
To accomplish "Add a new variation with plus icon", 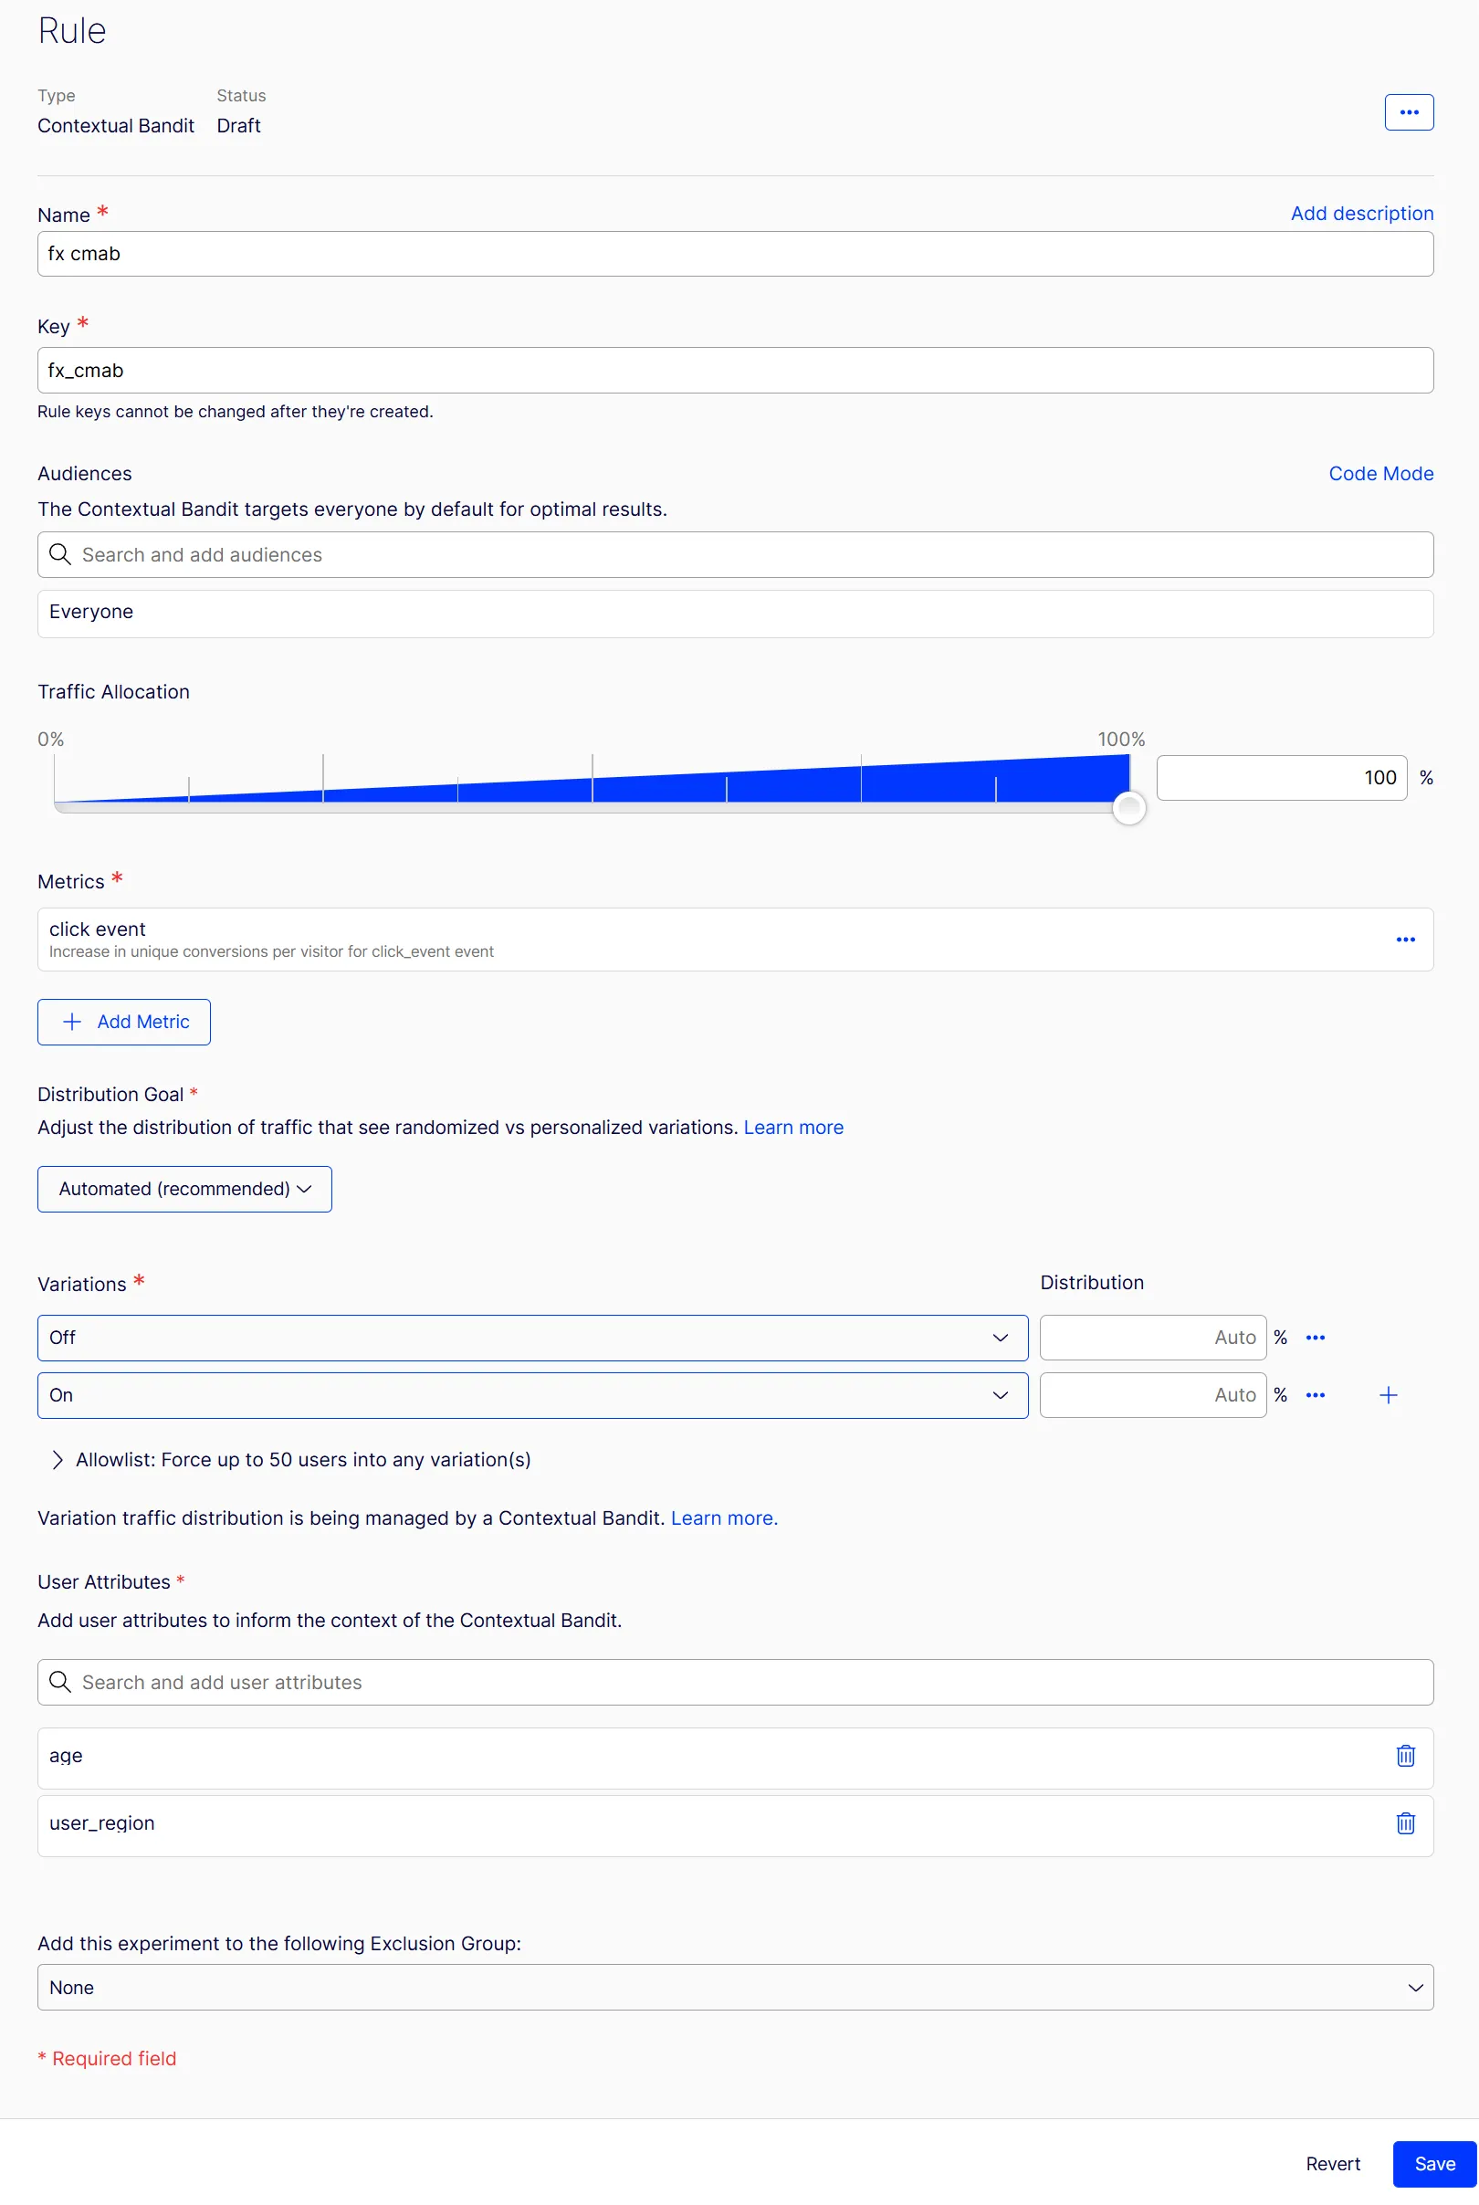I will click(x=1388, y=1395).
